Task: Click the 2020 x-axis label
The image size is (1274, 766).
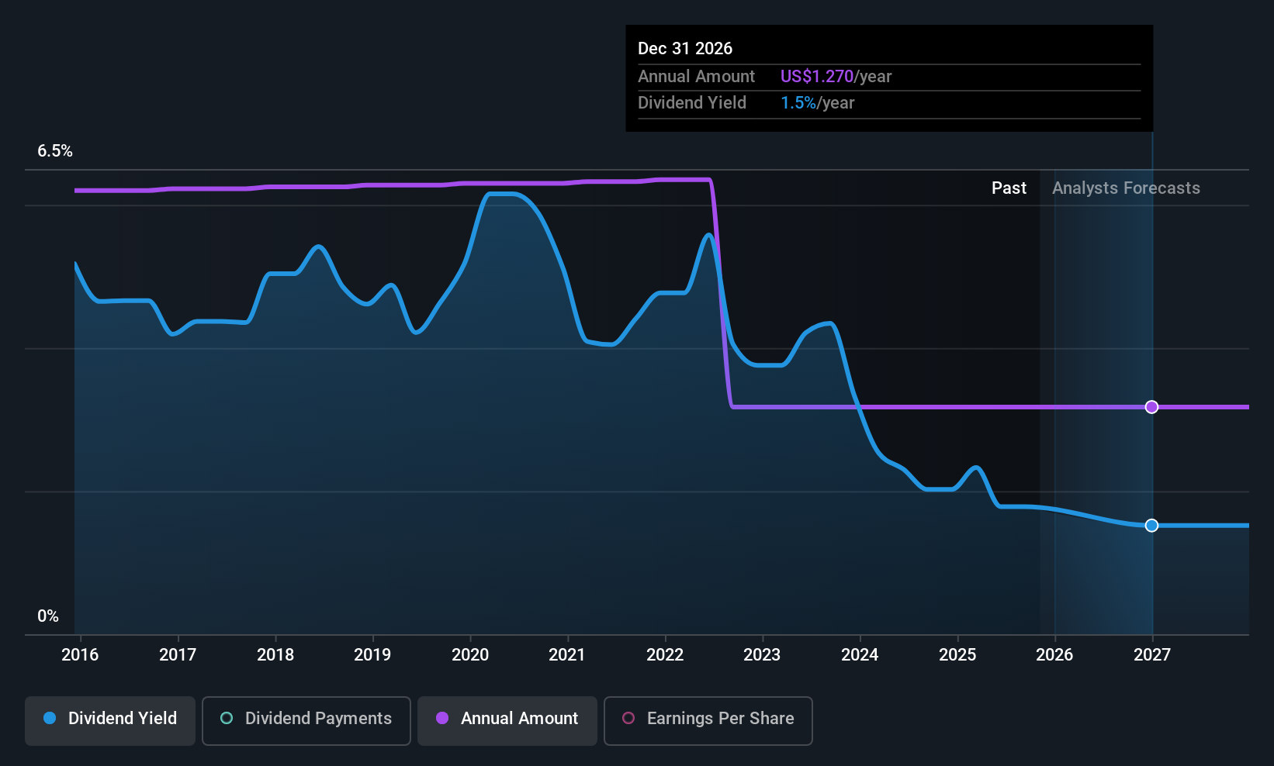Action: [x=470, y=655]
